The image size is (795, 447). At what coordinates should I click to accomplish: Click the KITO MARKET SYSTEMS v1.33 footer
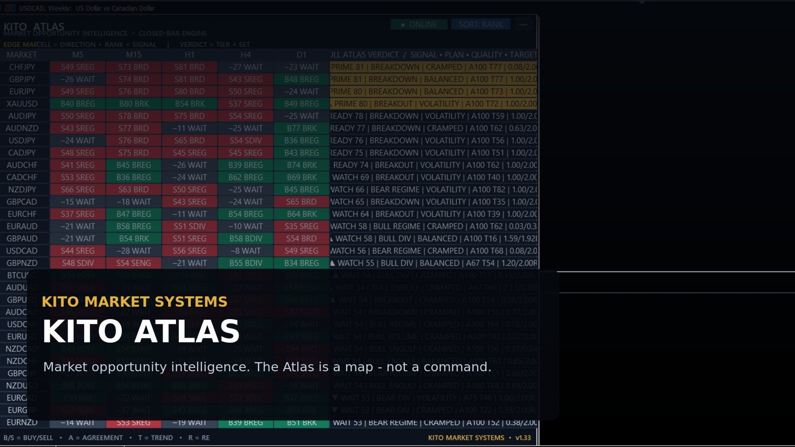(479, 437)
